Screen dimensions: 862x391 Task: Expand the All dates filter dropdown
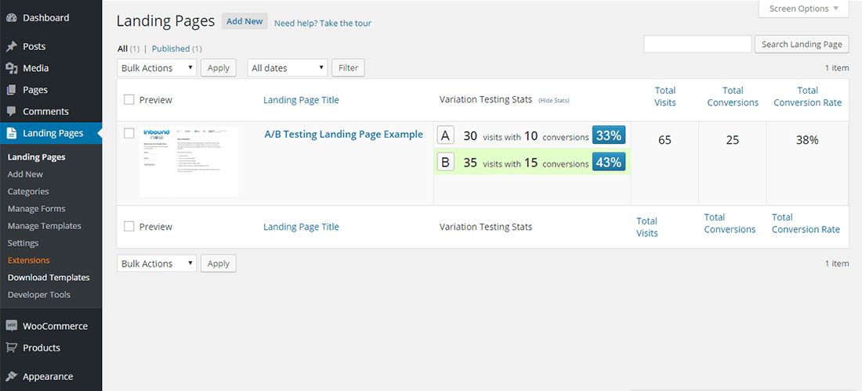[287, 68]
